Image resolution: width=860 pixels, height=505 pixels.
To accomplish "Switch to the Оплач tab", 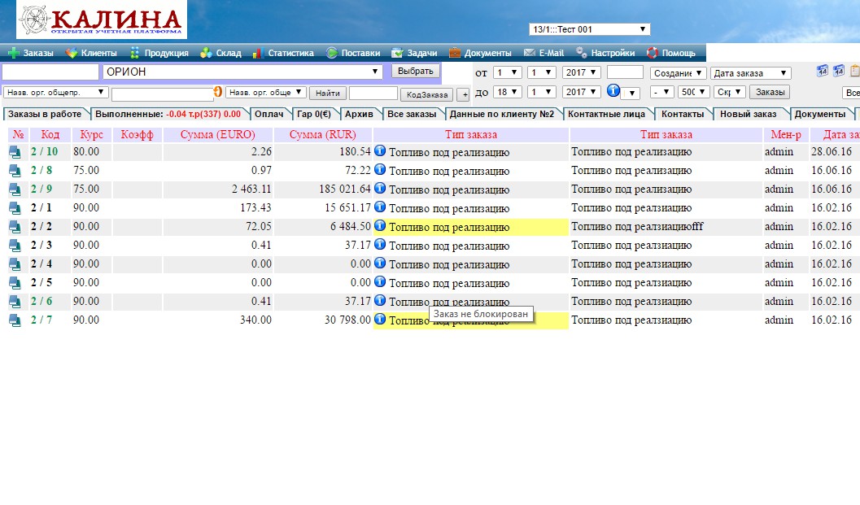I will (x=268, y=114).
